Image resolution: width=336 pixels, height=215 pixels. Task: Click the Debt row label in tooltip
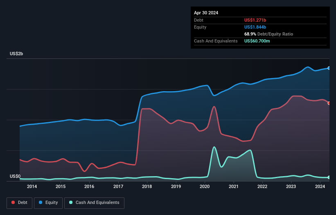[x=198, y=20]
